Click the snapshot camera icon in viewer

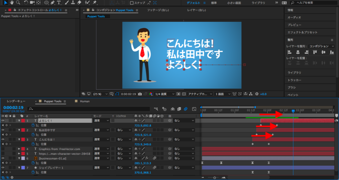pos(140,94)
